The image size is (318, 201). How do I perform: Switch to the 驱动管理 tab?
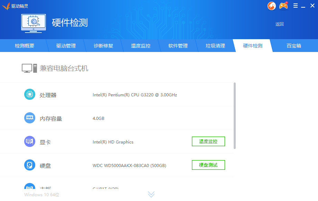tap(66, 45)
